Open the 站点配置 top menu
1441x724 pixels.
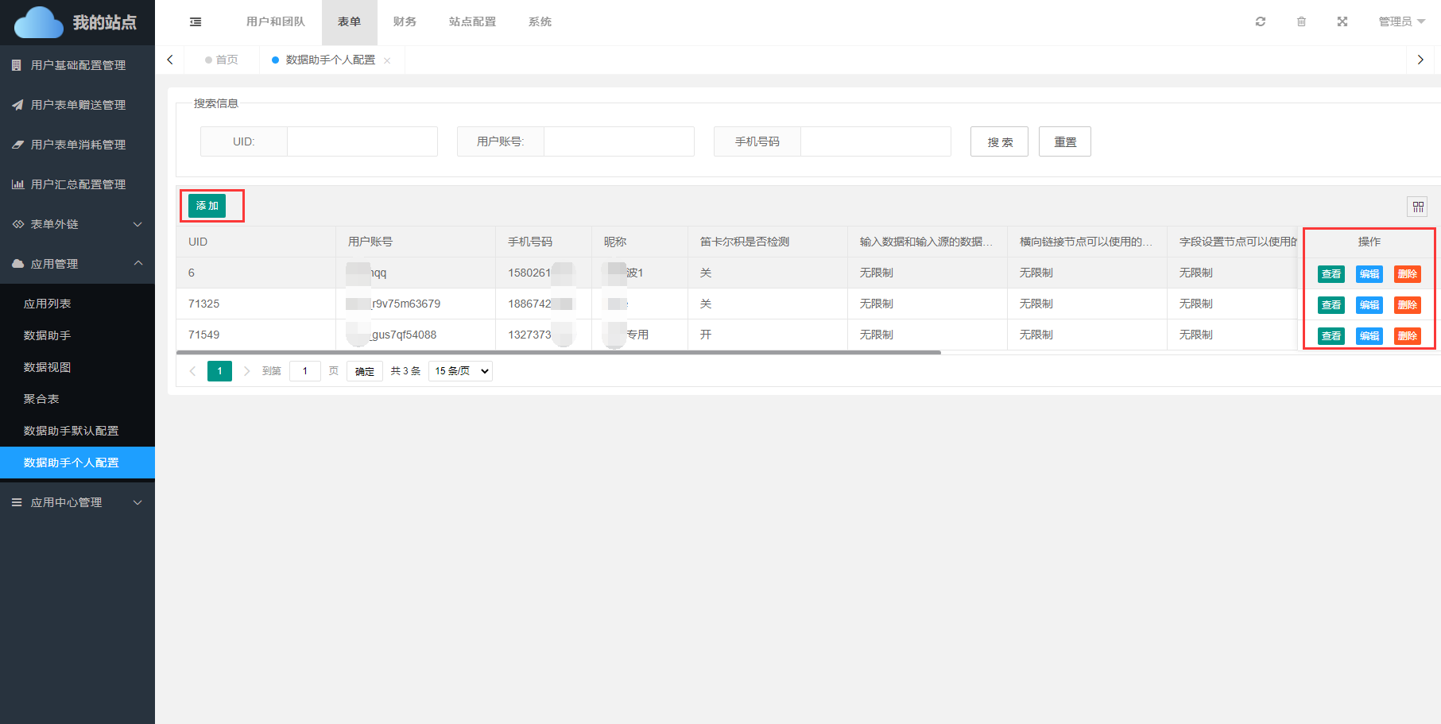click(472, 21)
